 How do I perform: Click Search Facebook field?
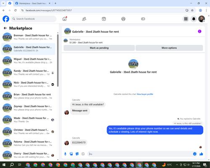click(x=34, y=19)
